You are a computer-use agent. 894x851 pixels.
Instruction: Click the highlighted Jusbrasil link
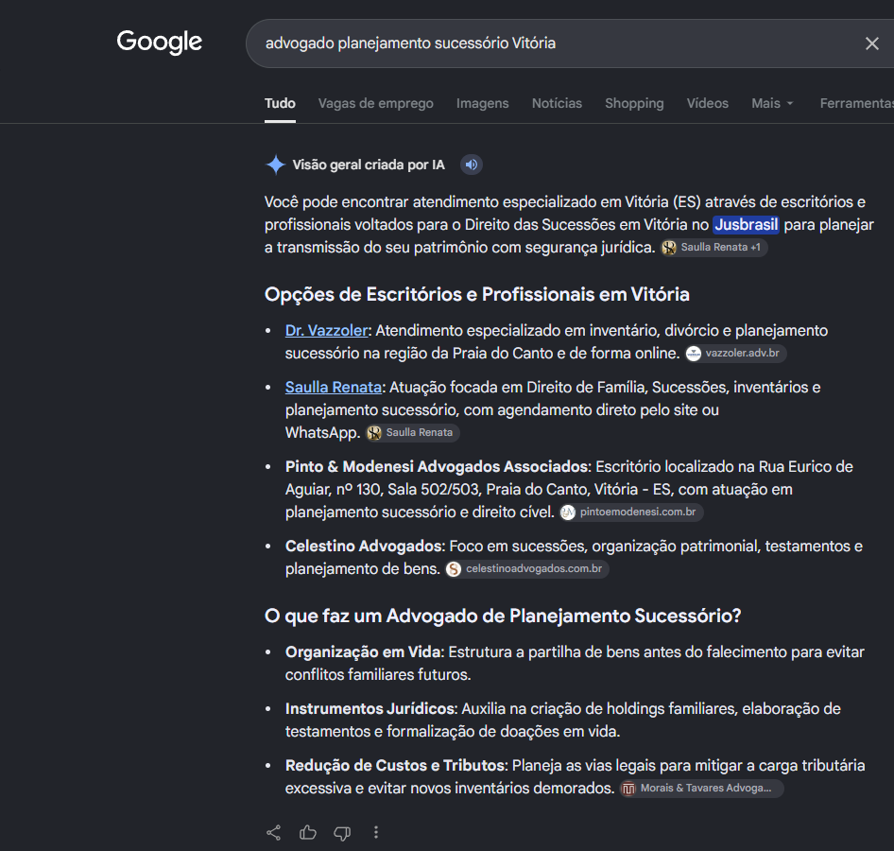(747, 225)
